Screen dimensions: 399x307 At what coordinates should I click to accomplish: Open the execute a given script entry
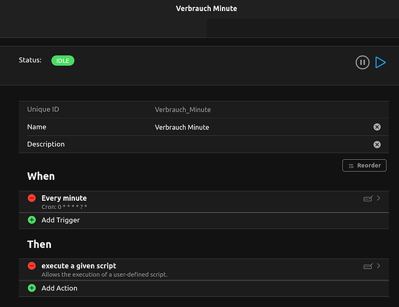(184, 270)
